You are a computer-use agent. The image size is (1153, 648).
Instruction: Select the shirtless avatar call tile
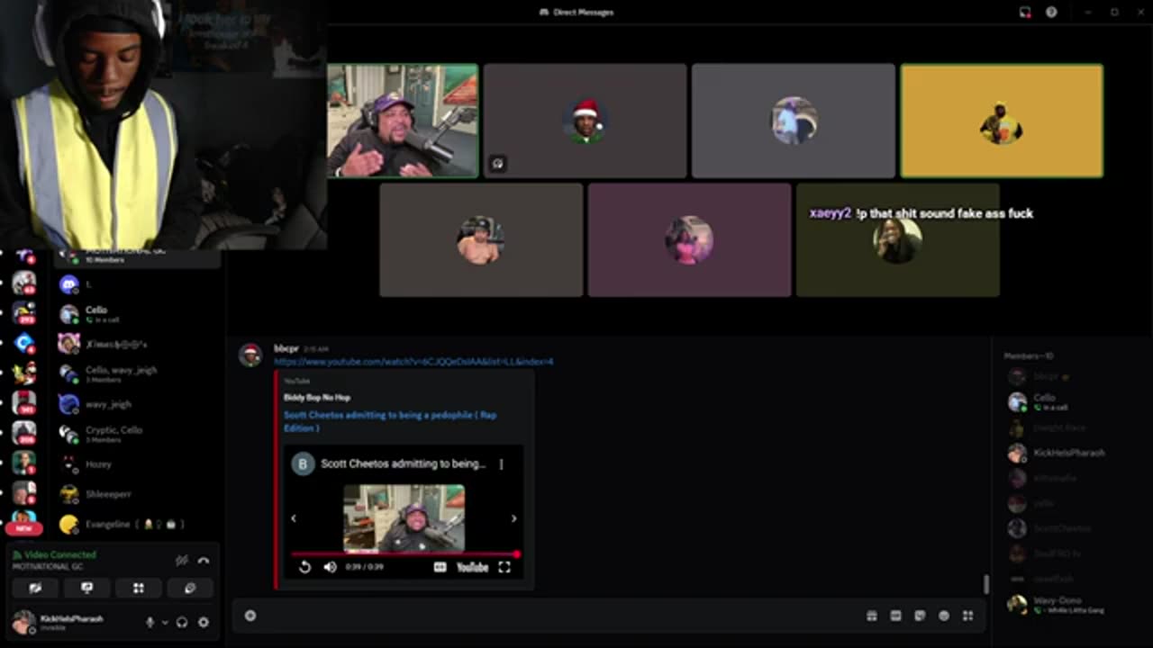(481, 240)
